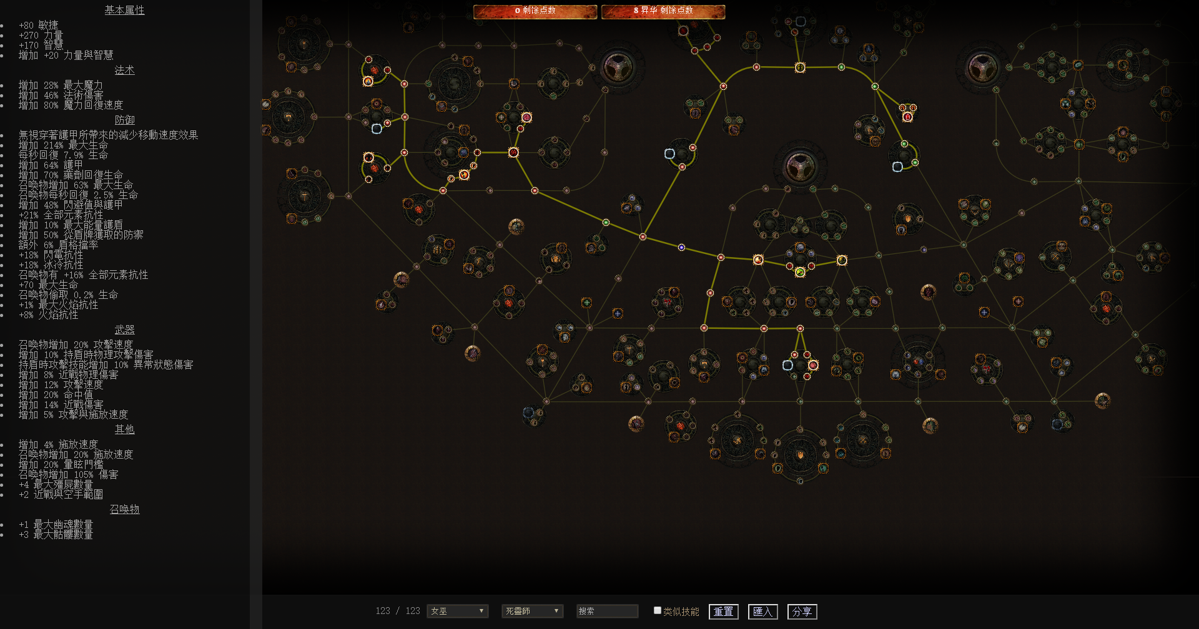
Task: Select the fiery allocated notable left of green notable
Action: point(758,260)
